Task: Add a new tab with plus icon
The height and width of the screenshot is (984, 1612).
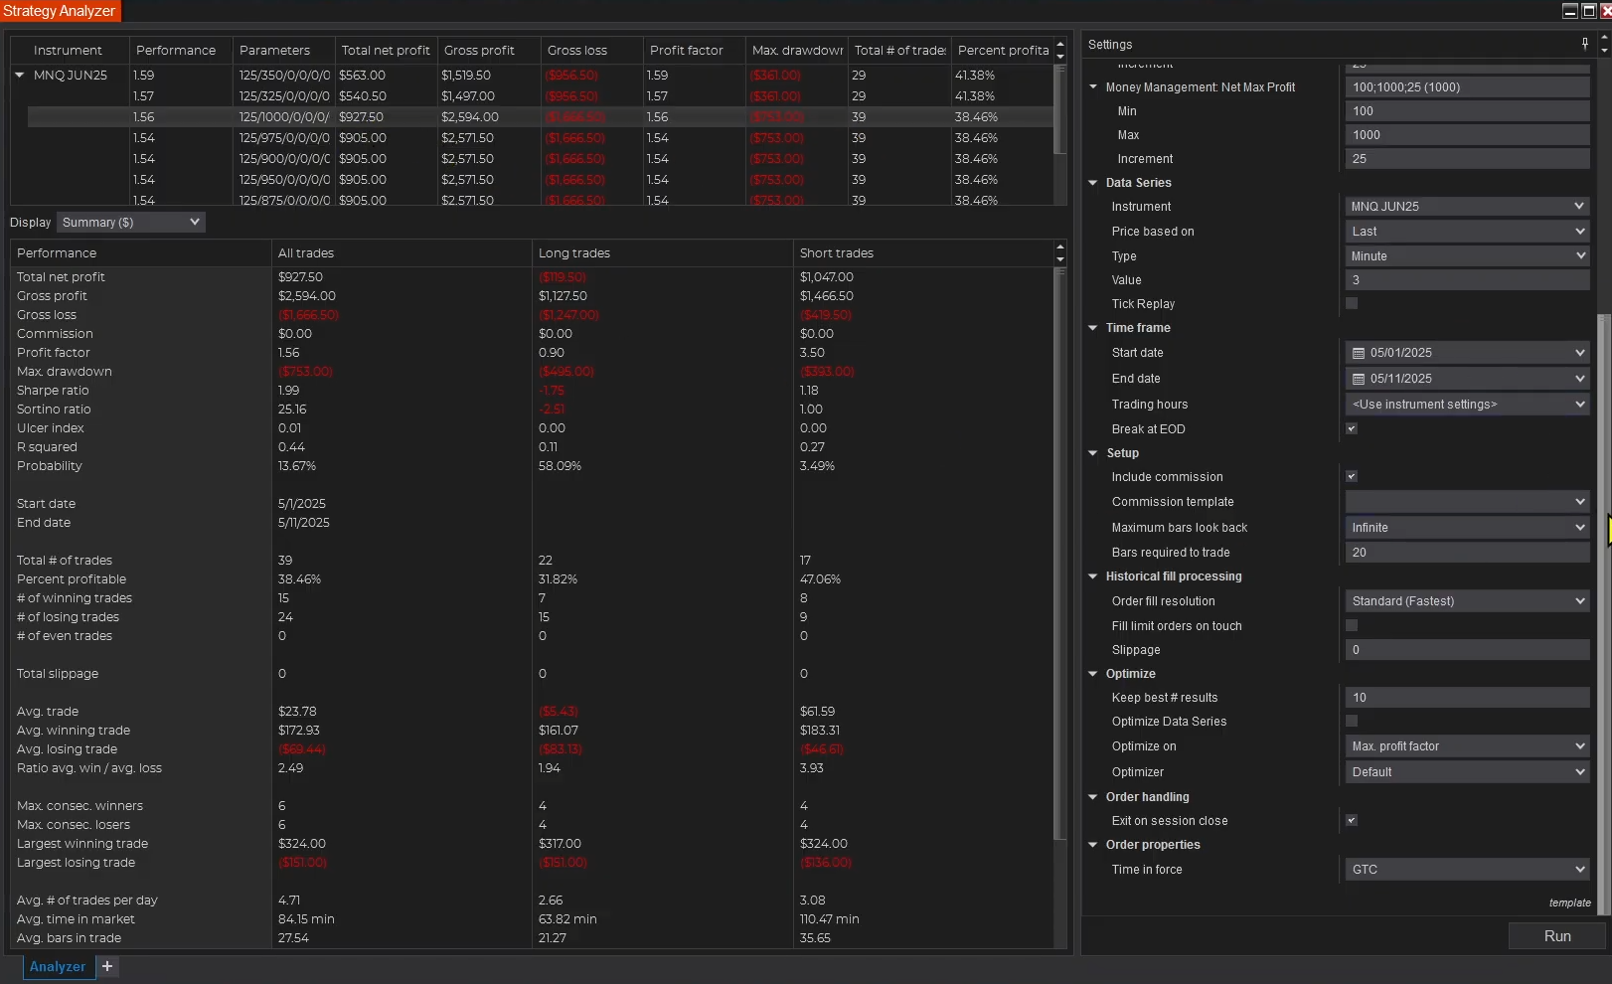Action: coord(107,966)
